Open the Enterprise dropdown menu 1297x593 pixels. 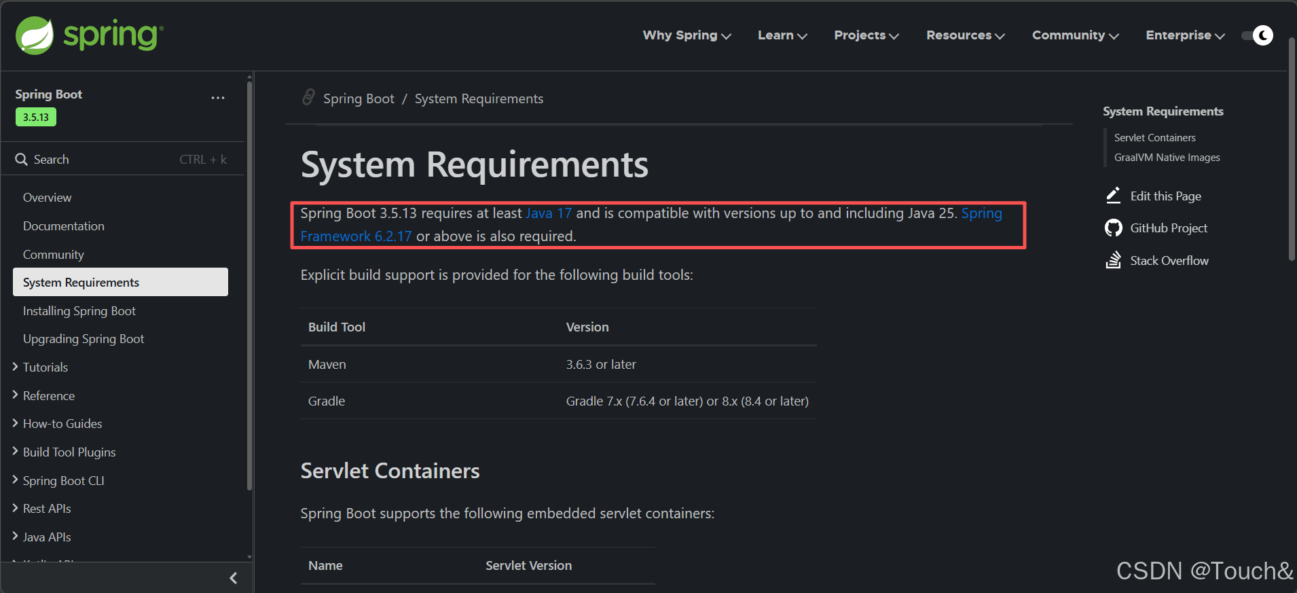1186,35
